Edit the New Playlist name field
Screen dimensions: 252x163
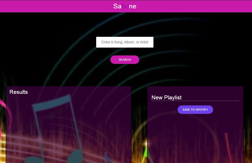click(x=195, y=98)
